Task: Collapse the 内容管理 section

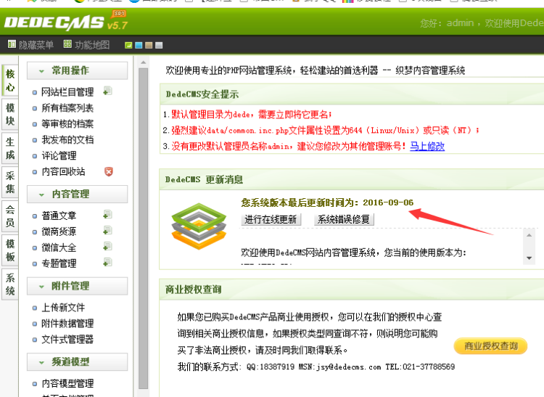Action: click(77, 195)
